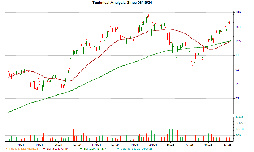
Task: Click the 111 price axis label
Action: tap(238, 55)
